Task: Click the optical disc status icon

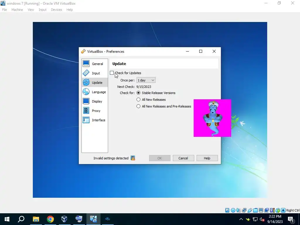Action: click(233, 210)
